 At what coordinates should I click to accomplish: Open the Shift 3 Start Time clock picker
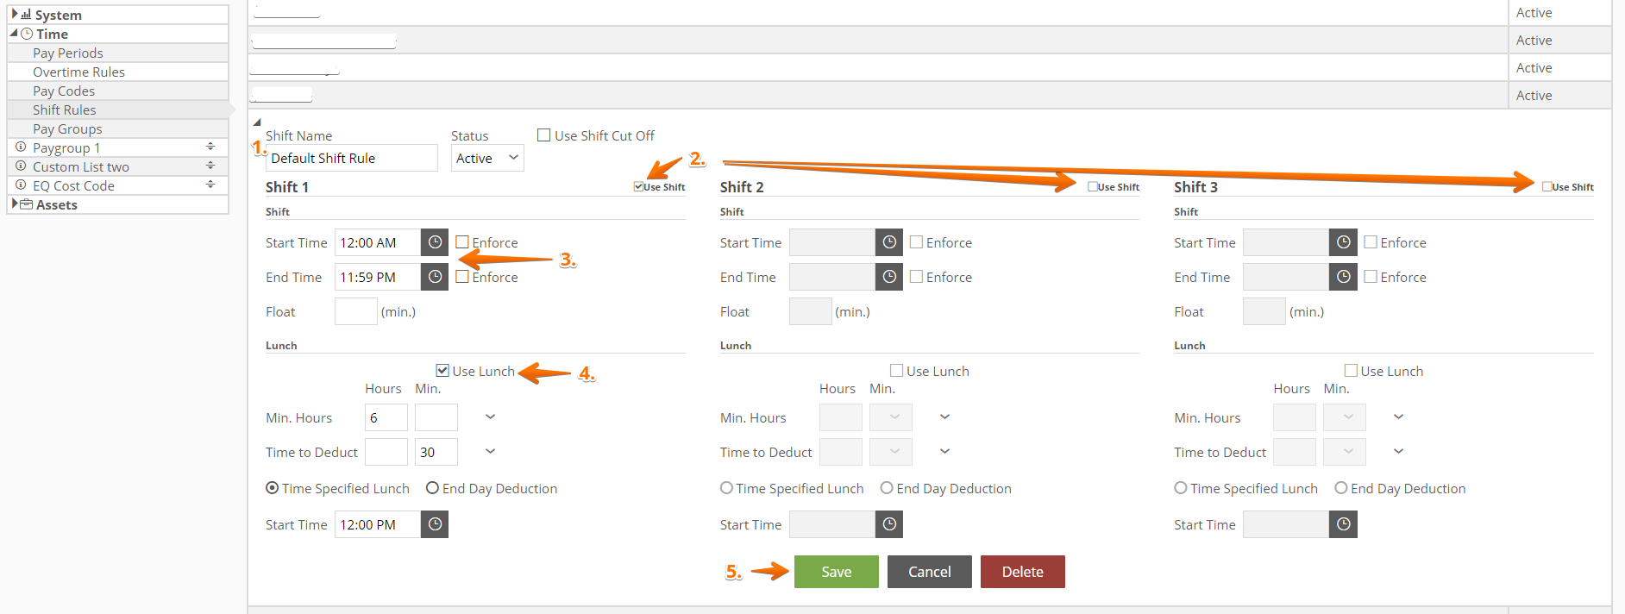coord(1343,242)
